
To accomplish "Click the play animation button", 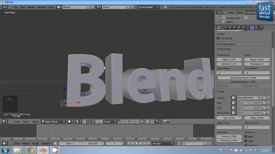I will pos(141,144).
